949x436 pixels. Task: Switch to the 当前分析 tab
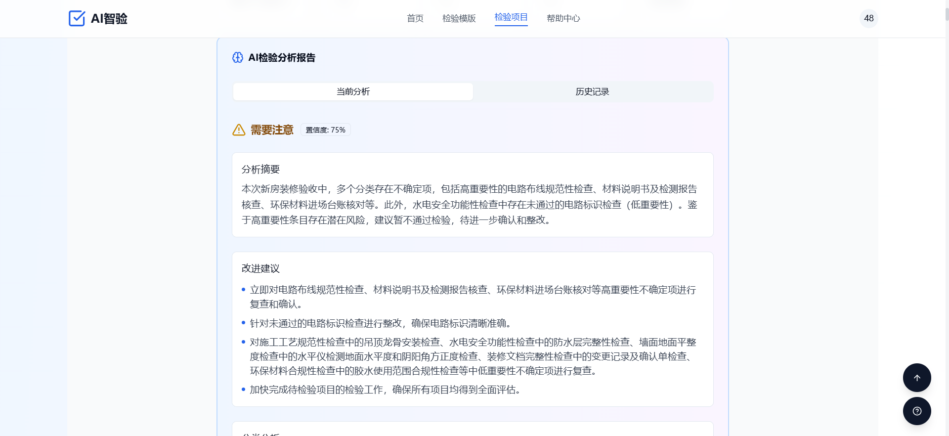[x=353, y=91]
